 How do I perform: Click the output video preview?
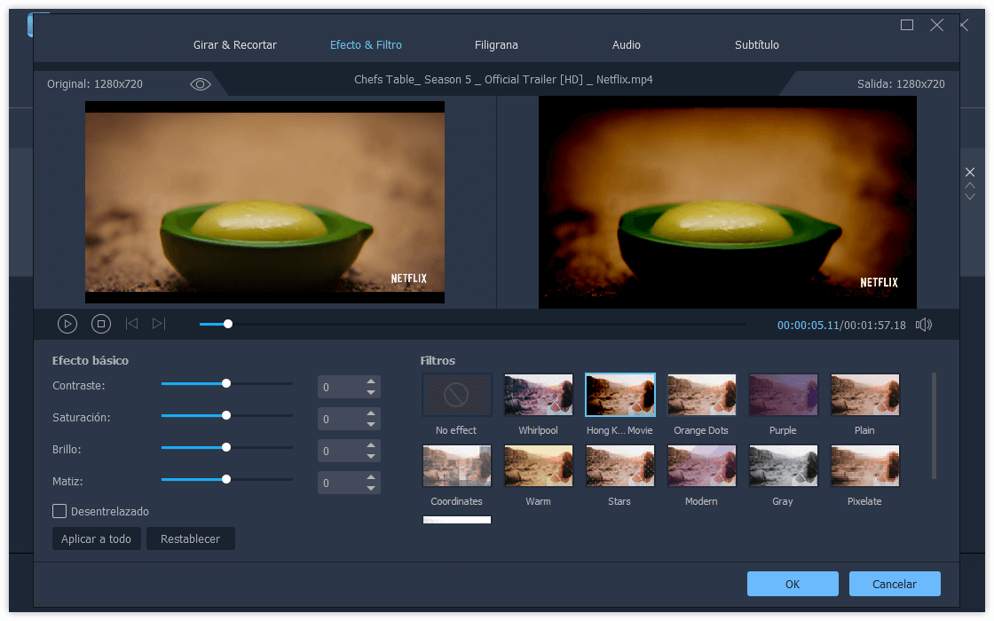[x=728, y=202]
